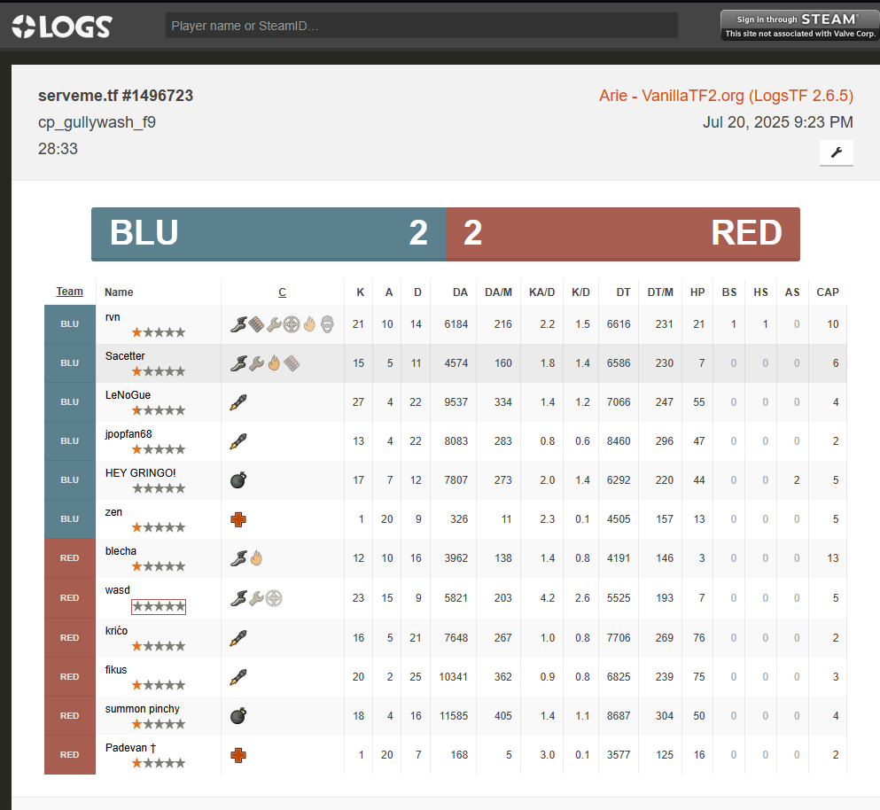Click the logs.tf site logo
880x810 pixels.
[62, 26]
